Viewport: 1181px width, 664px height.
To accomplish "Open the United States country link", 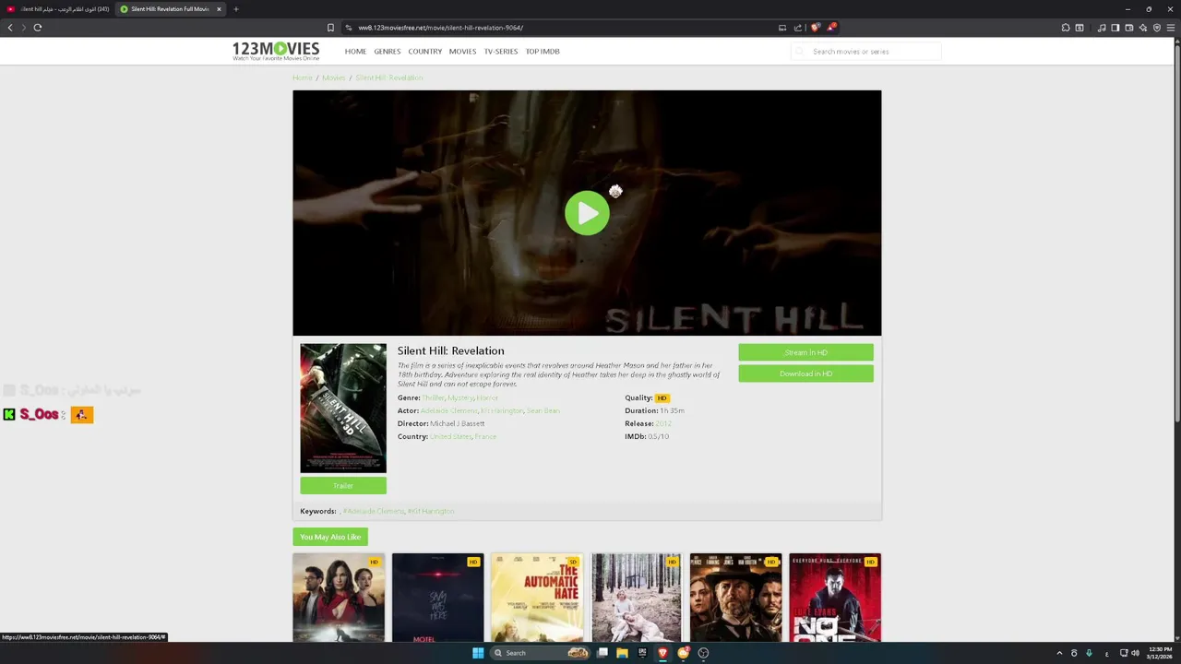I will pyautogui.click(x=450, y=436).
